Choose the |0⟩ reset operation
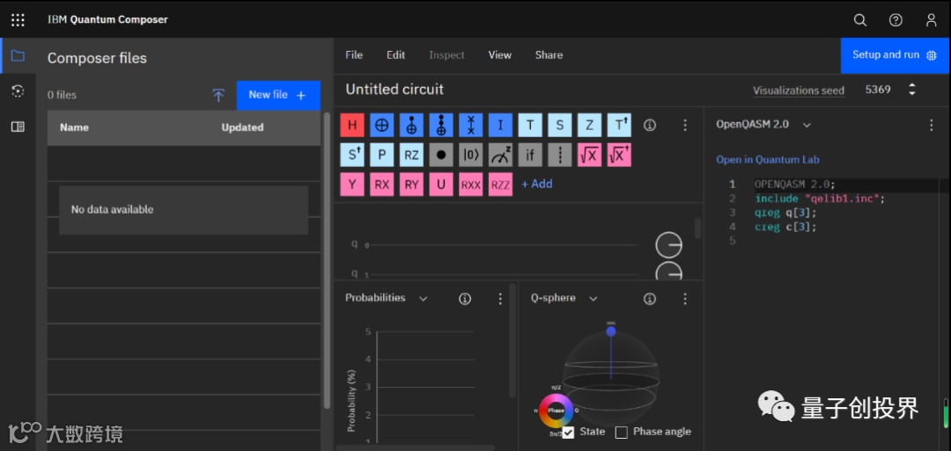Screen dimensions: 951x451 470,155
